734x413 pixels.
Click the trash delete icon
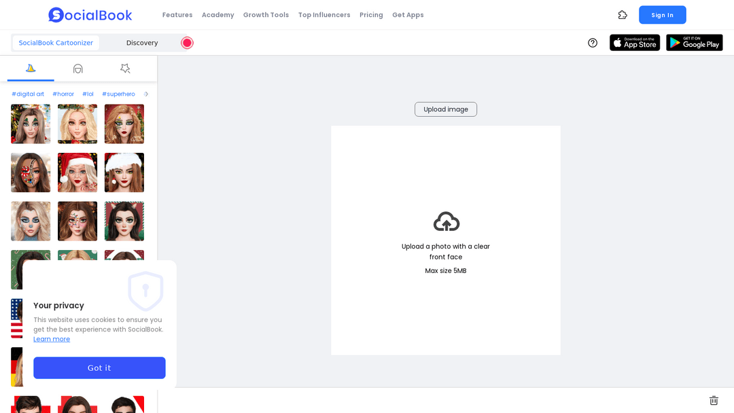pos(714,400)
